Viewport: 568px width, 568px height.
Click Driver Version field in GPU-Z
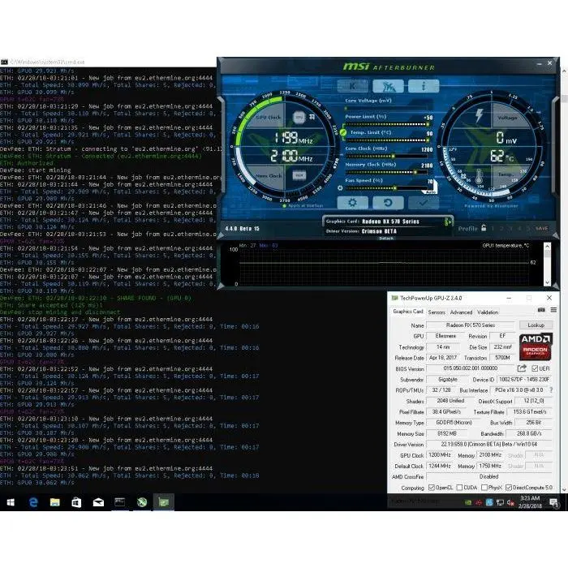pos(489,444)
